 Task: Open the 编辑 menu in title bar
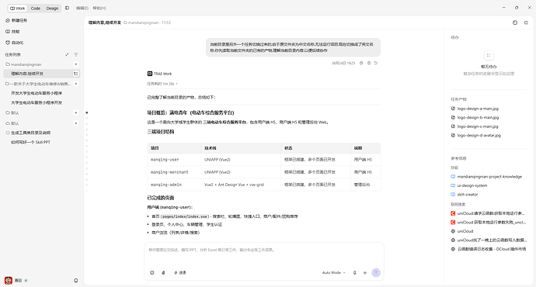82,8
